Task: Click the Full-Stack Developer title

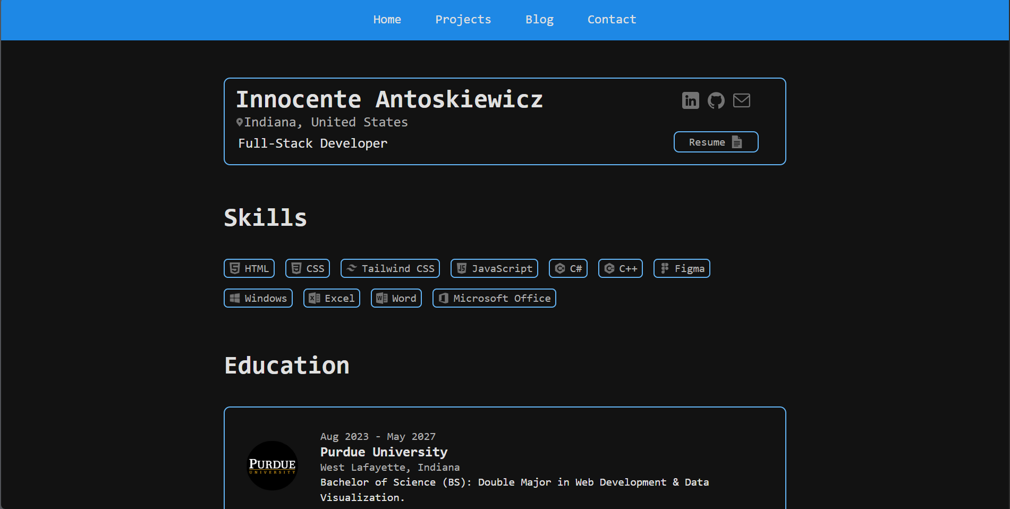Action: pos(313,143)
